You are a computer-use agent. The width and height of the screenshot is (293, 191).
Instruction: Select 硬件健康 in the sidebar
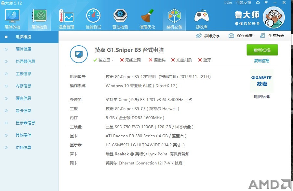29,49
